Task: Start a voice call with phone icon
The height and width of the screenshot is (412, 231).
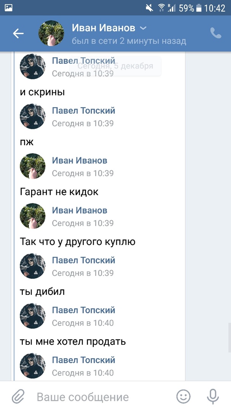Action: tap(216, 34)
